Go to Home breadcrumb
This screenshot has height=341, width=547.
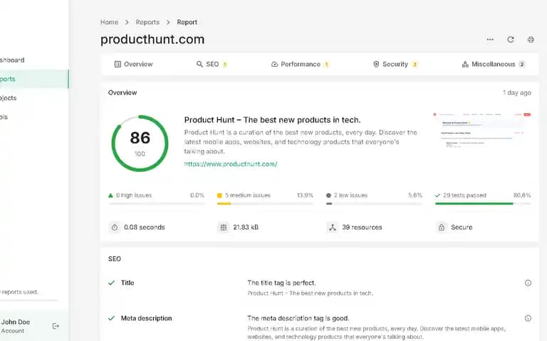point(109,22)
